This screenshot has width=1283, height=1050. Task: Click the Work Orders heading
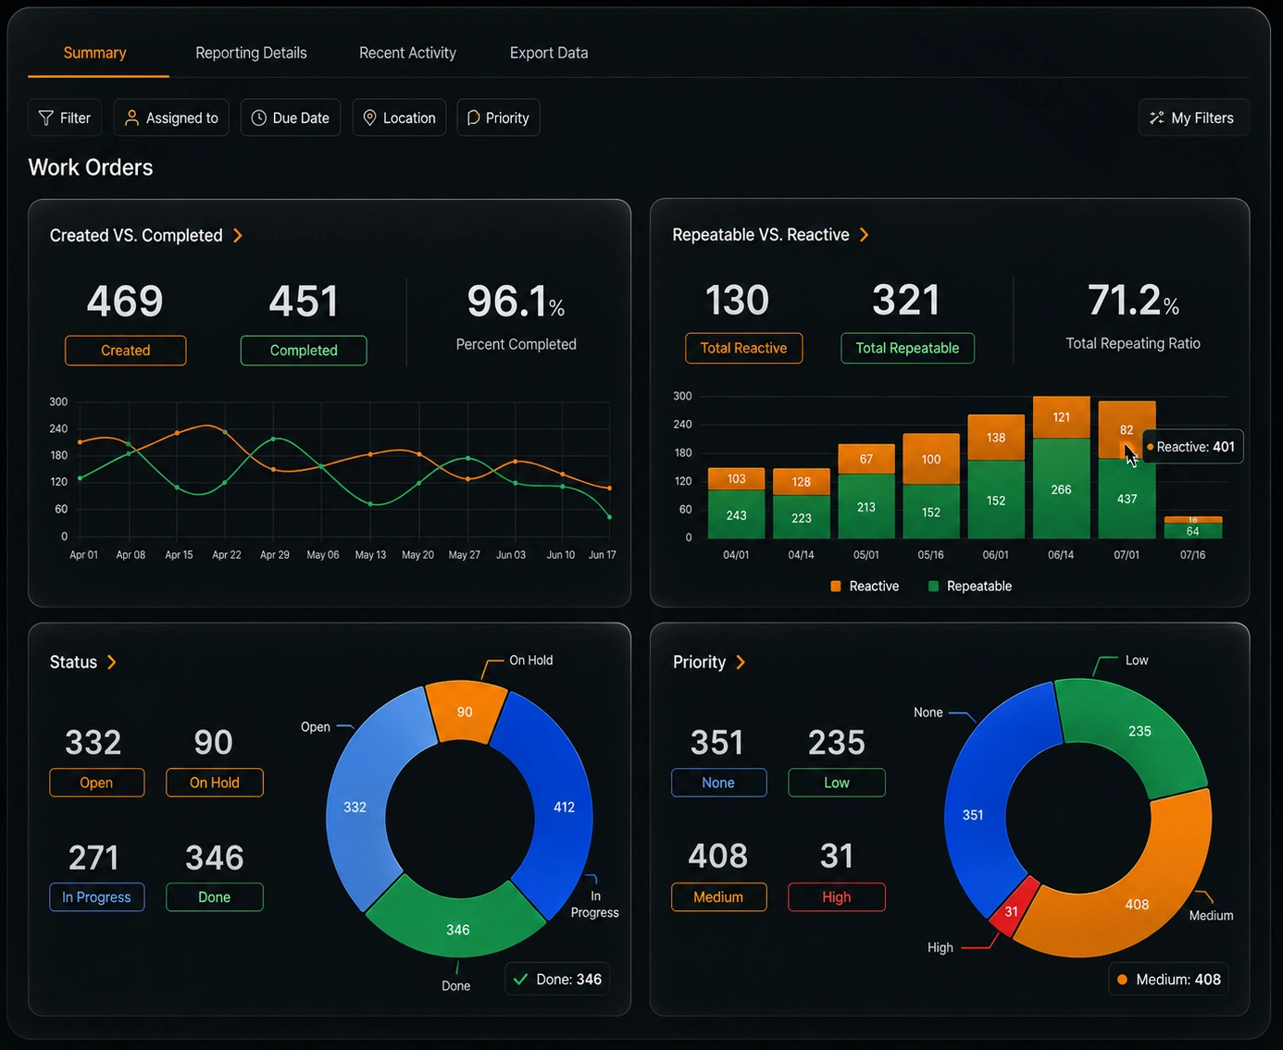point(91,167)
